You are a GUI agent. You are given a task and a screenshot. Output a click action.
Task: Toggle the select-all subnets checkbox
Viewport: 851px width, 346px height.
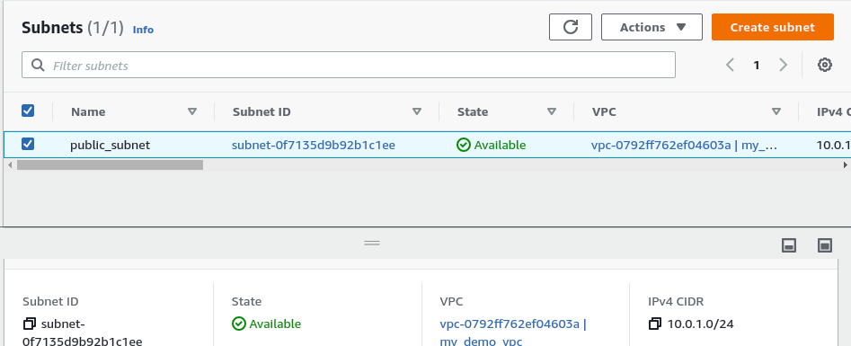tap(28, 111)
